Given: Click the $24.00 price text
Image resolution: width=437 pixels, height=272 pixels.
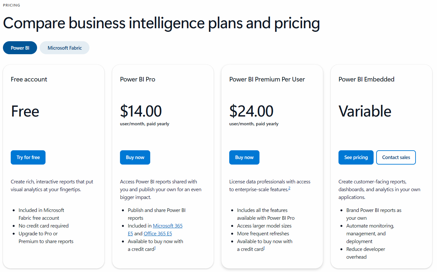Looking at the screenshot, I should click(x=251, y=111).
